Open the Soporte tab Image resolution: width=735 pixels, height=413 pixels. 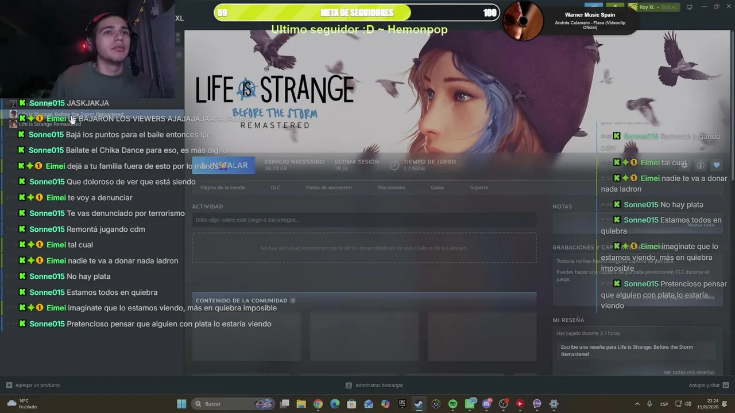(479, 188)
